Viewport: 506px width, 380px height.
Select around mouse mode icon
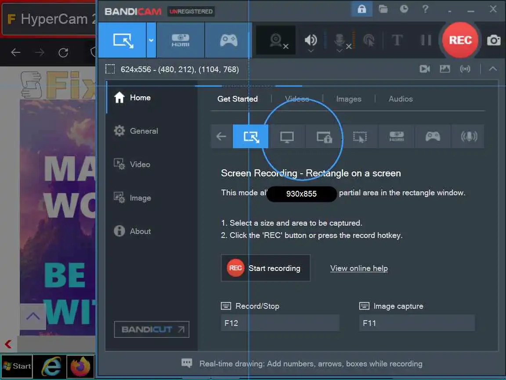coord(360,136)
